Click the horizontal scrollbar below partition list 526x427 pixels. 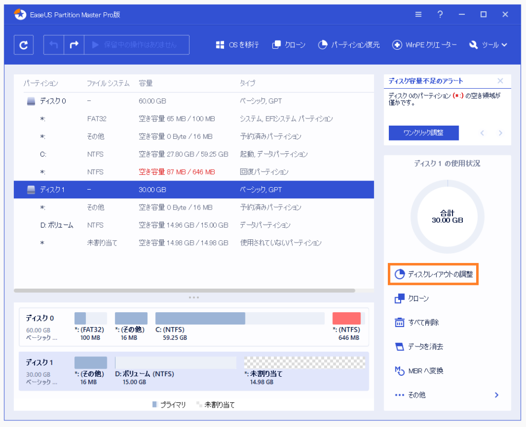(184, 291)
